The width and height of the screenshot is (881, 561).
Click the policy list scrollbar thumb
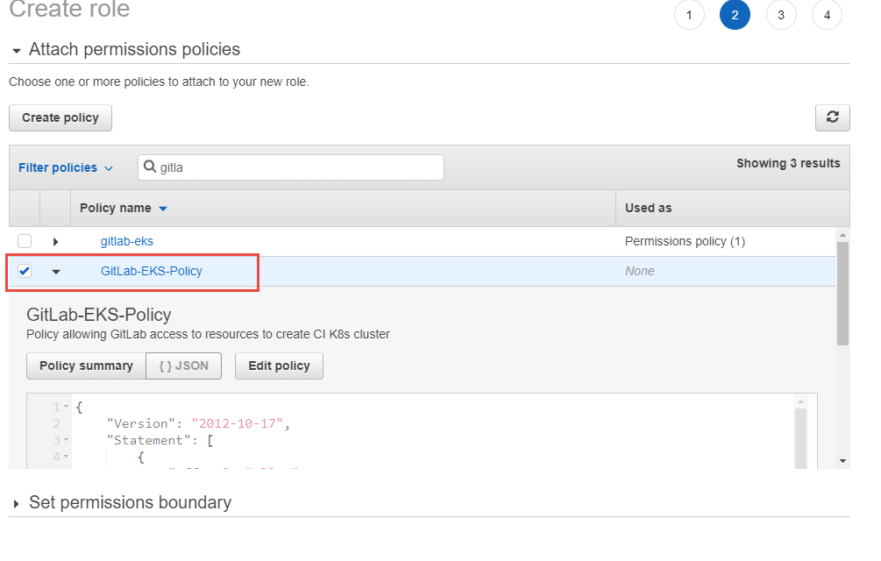tap(842, 293)
